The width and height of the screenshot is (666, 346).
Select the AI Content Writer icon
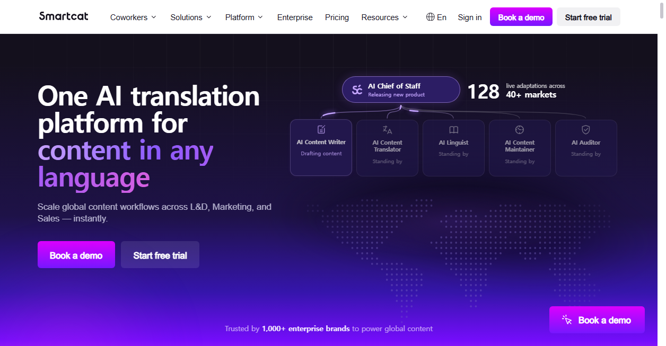pyautogui.click(x=321, y=129)
